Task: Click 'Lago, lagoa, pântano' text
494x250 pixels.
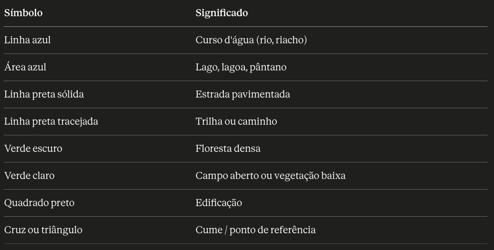Action: tap(241, 67)
